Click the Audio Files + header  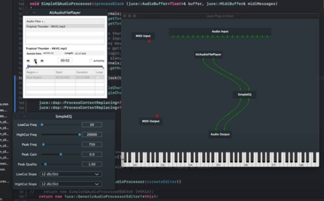pyautogui.click(x=65, y=21)
